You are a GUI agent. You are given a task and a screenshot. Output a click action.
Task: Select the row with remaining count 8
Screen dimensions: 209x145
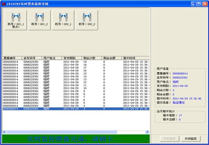[x=76, y=94]
